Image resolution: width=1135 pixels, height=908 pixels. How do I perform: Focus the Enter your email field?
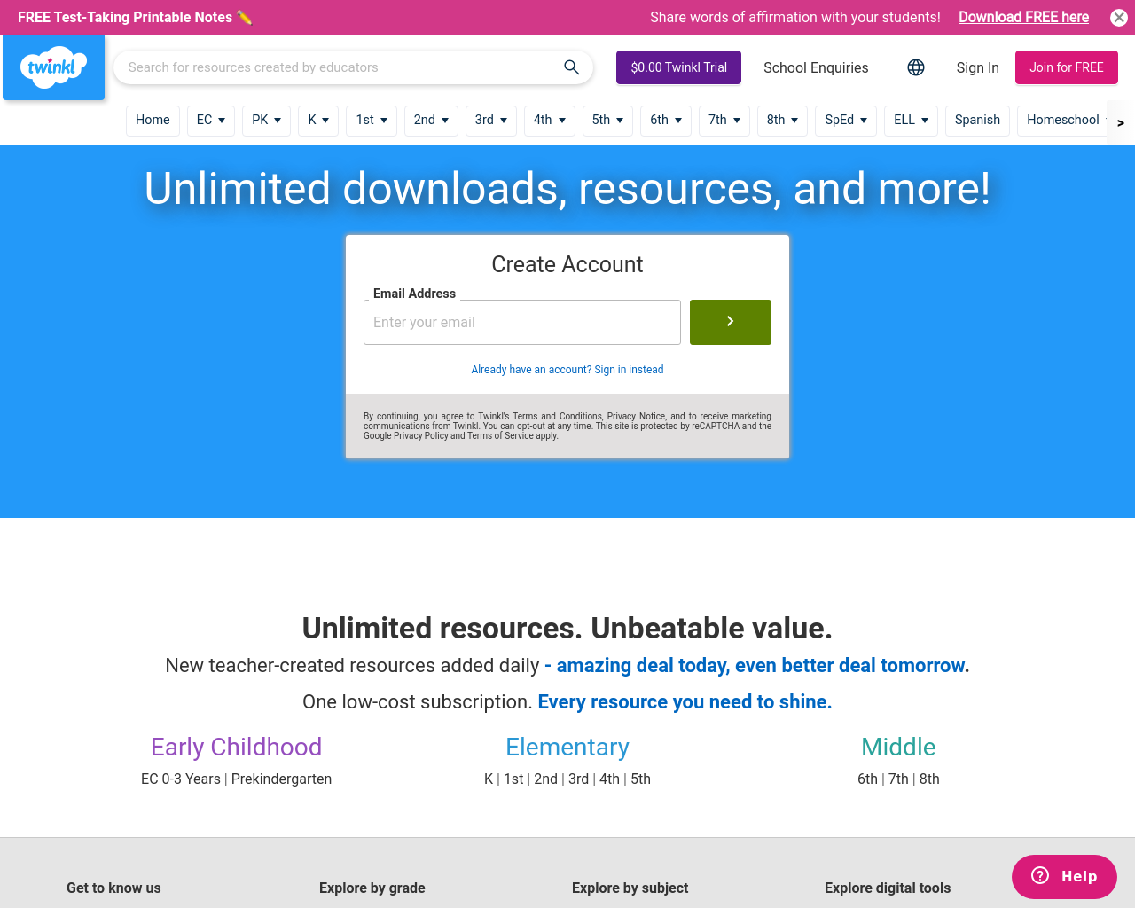tap(522, 322)
